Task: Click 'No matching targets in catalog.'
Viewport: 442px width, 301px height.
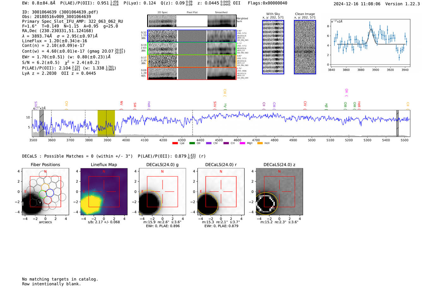Action: (60, 279)
